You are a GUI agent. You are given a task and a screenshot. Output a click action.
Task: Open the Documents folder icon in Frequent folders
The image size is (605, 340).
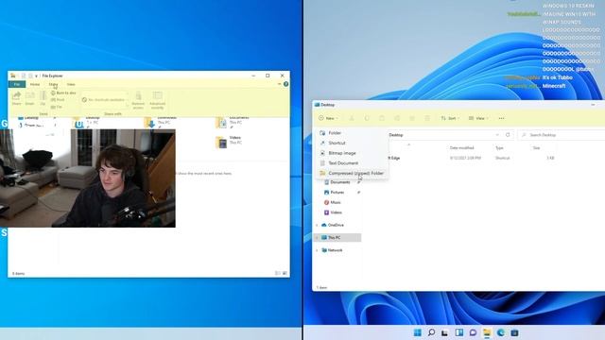click(221, 123)
